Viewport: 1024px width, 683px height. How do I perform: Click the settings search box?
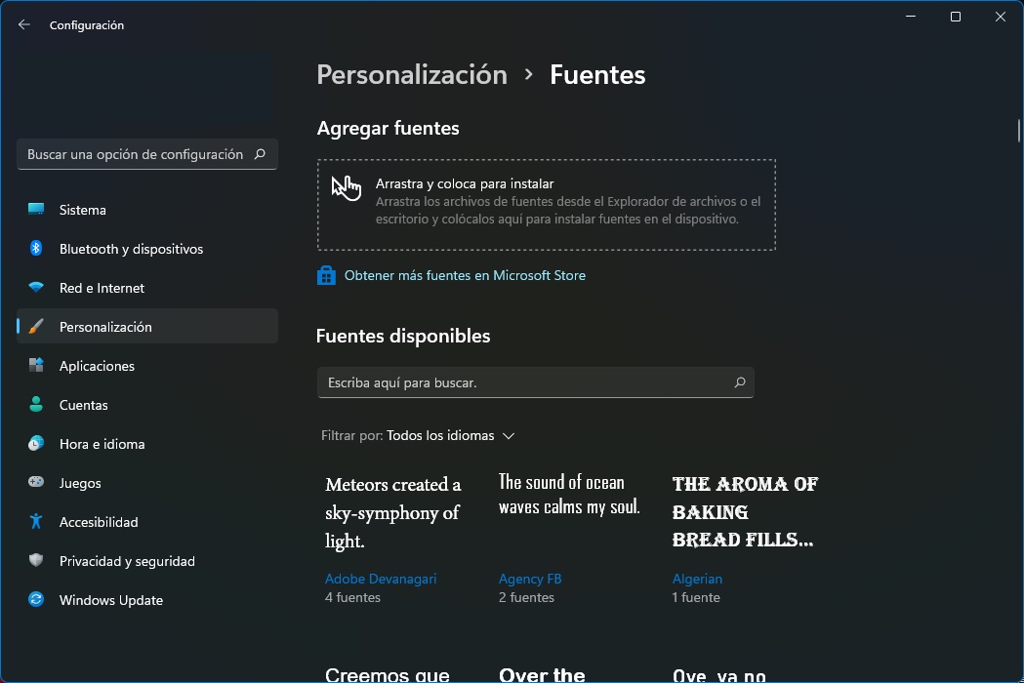point(146,153)
